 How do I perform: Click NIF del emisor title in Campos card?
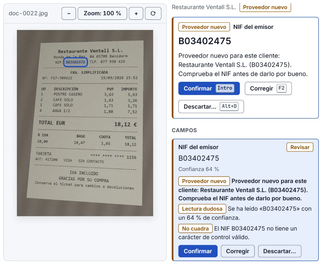coord(198,147)
